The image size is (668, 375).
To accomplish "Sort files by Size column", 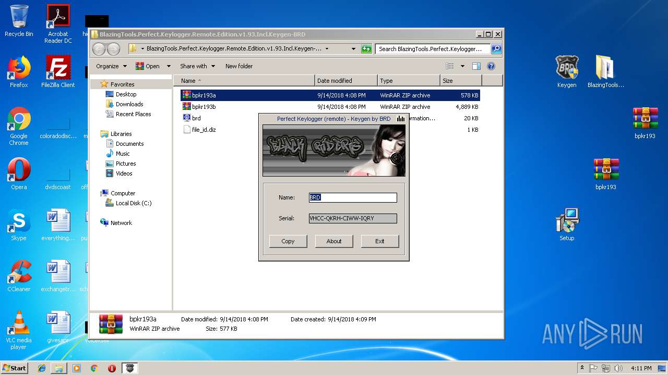I will coord(460,81).
